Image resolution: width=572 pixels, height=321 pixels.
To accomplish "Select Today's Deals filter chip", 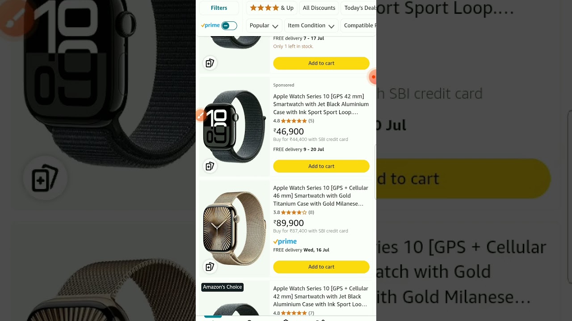I will coord(359,8).
